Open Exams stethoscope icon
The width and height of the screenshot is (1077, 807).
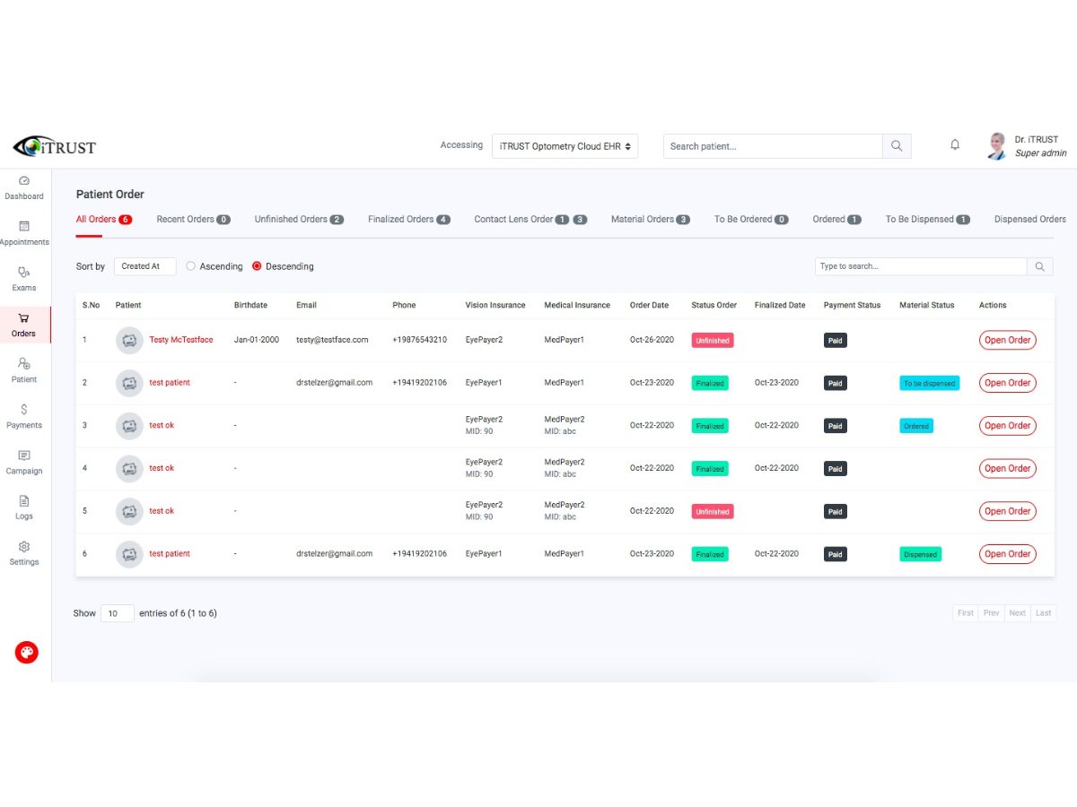pyautogui.click(x=24, y=272)
